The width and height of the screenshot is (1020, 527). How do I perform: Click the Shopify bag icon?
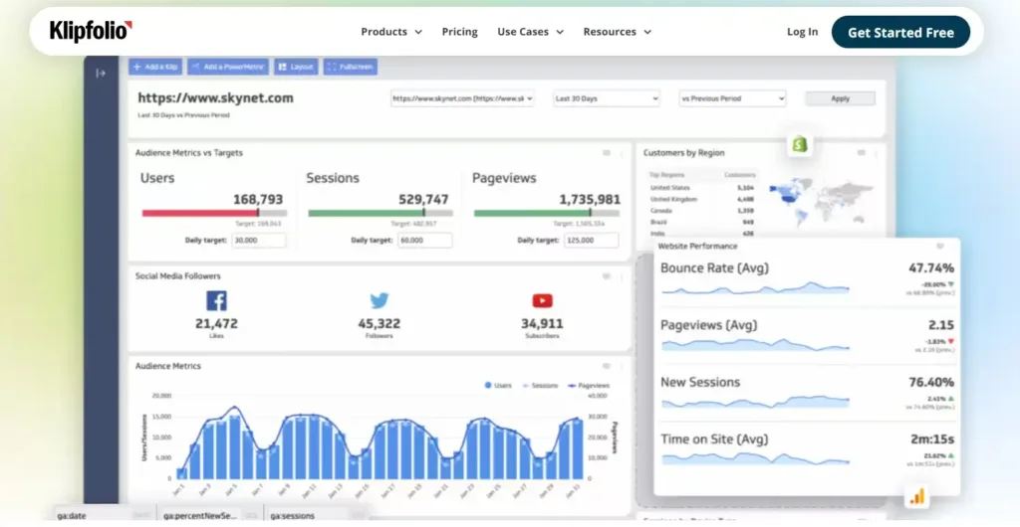[800, 144]
